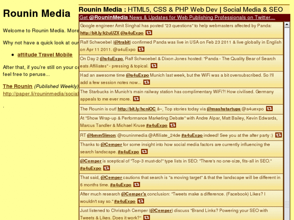Click tweet text about Starbucks in Munich
Screen dimensions: 294x220
(177, 95)
